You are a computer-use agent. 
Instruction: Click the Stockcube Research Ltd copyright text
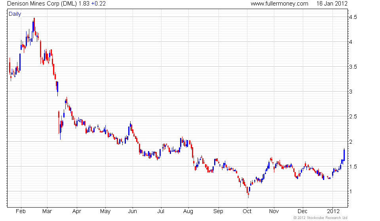(320, 218)
